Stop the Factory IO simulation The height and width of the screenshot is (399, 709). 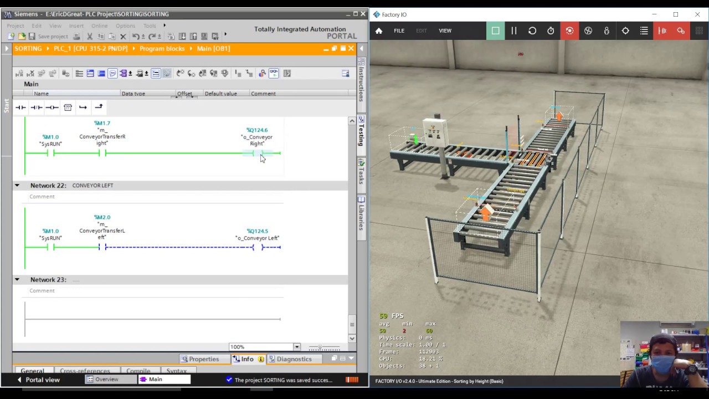(x=495, y=30)
